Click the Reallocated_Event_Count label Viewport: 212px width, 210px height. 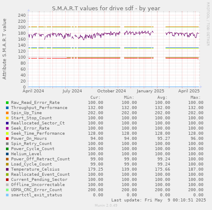41,175
